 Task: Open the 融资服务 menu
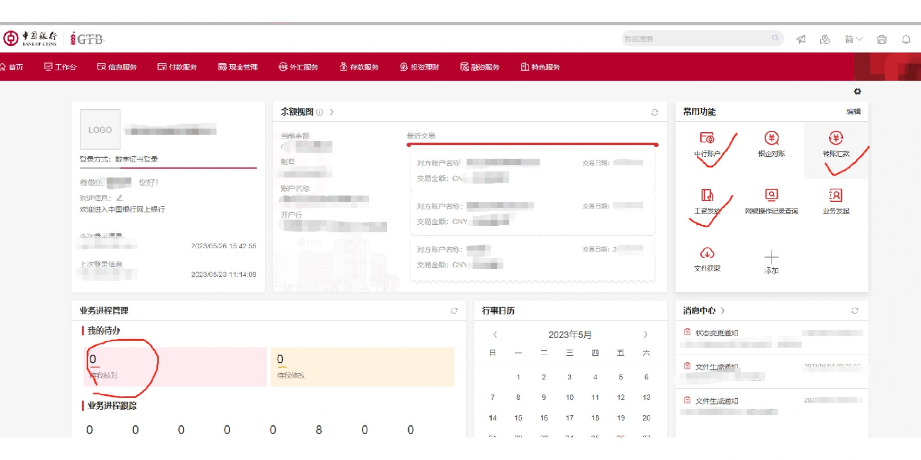click(479, 67)
